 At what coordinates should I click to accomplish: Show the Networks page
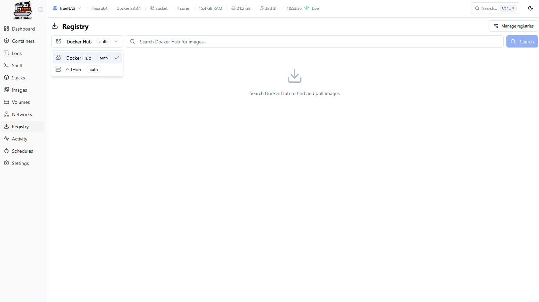[x=22, y=114]
